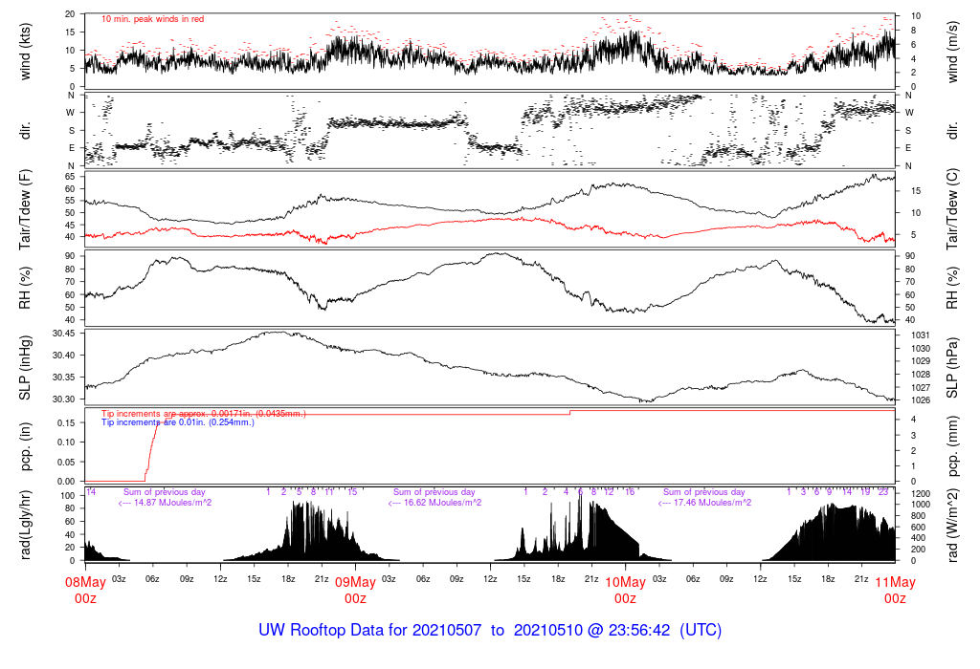Image resolution: width=980 pixels, height=669 pixels.
Task: Click the '0.15' tick on precipitation axis
Action: click(x=66, y=422)
